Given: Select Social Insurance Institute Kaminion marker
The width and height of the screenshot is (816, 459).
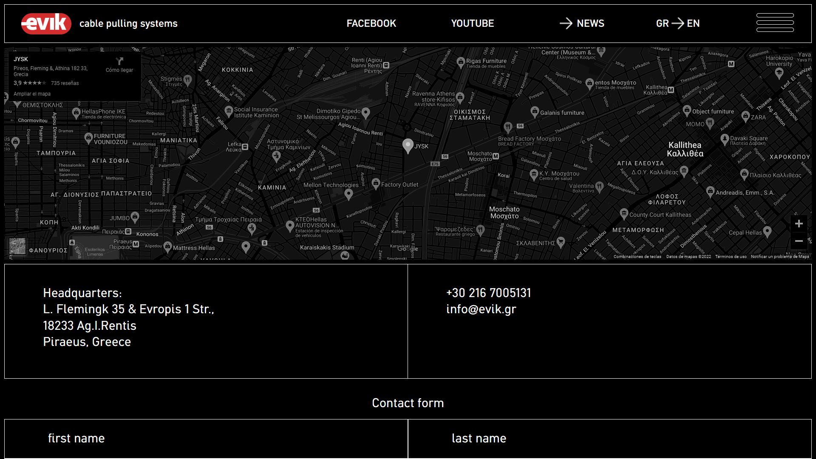Looking at the screenshot, I should point(229,112).
